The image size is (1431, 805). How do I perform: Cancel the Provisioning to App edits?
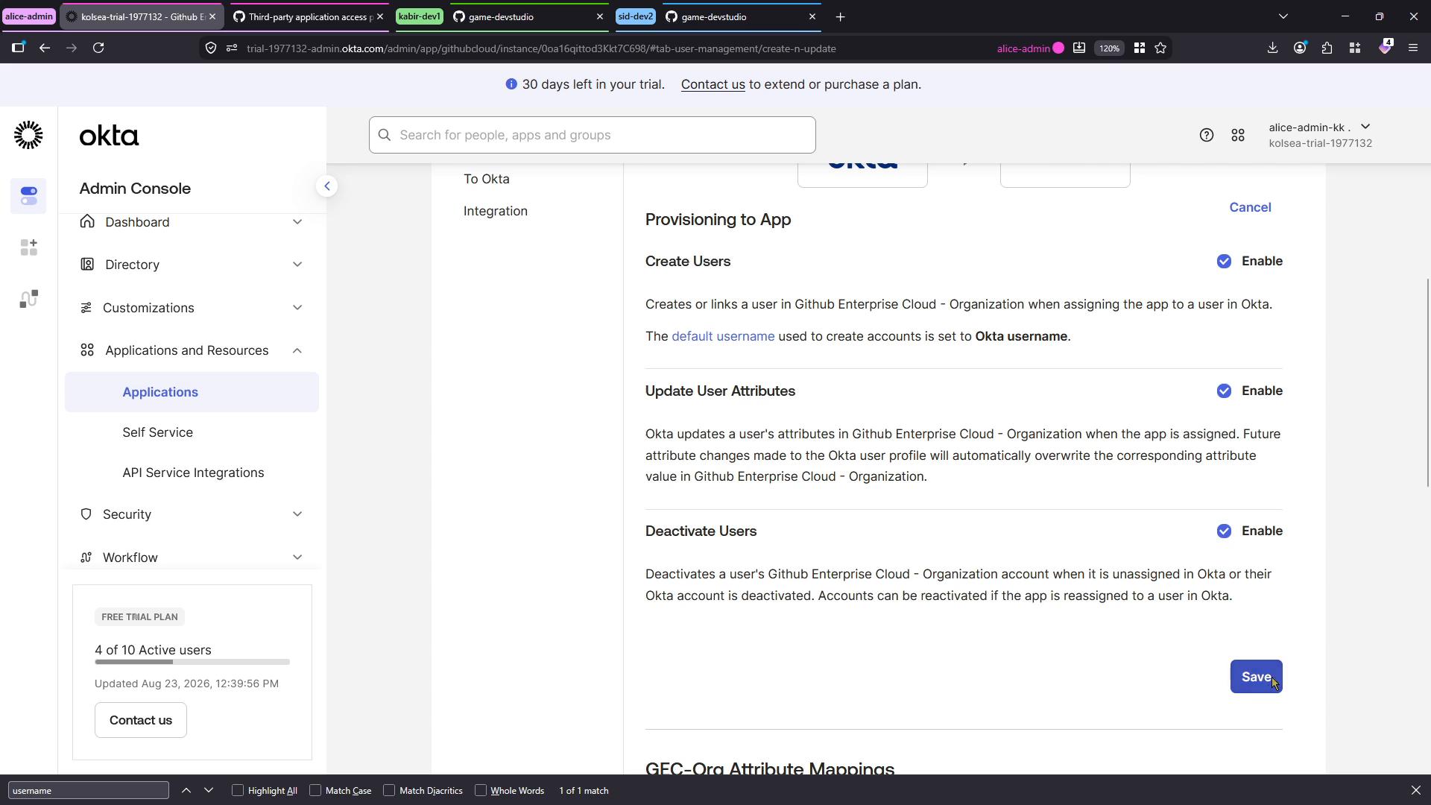pos(1250,207)
